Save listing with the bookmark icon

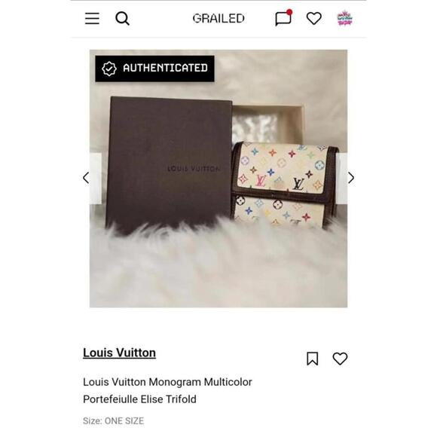pos(313,359)
